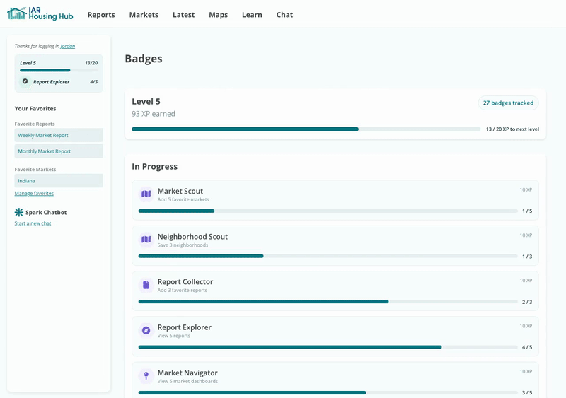Click the Report Collector progress bar

point(328,302)
